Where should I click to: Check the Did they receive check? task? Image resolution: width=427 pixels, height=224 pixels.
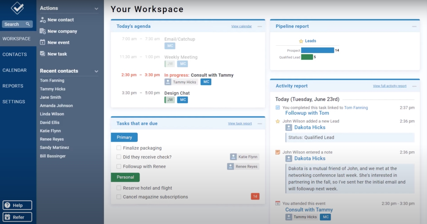118,157
